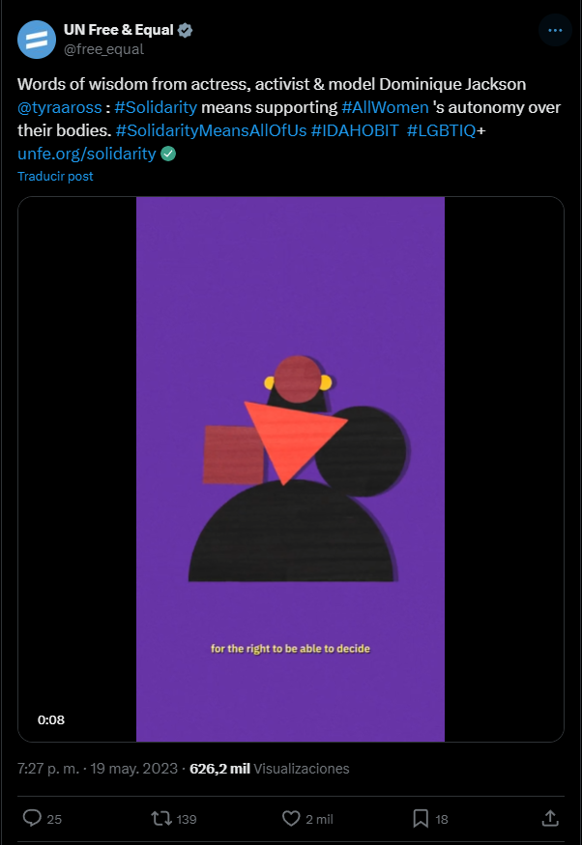Open the #AllWomen hashtag

coord(385,107)
